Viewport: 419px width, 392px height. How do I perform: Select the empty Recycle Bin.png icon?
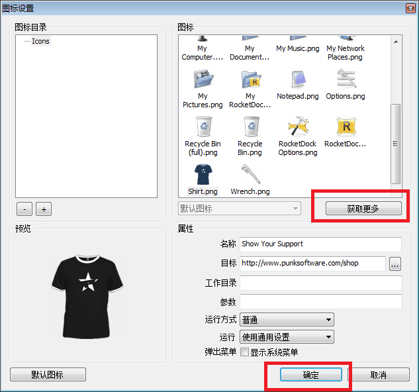tap(251, 126)
